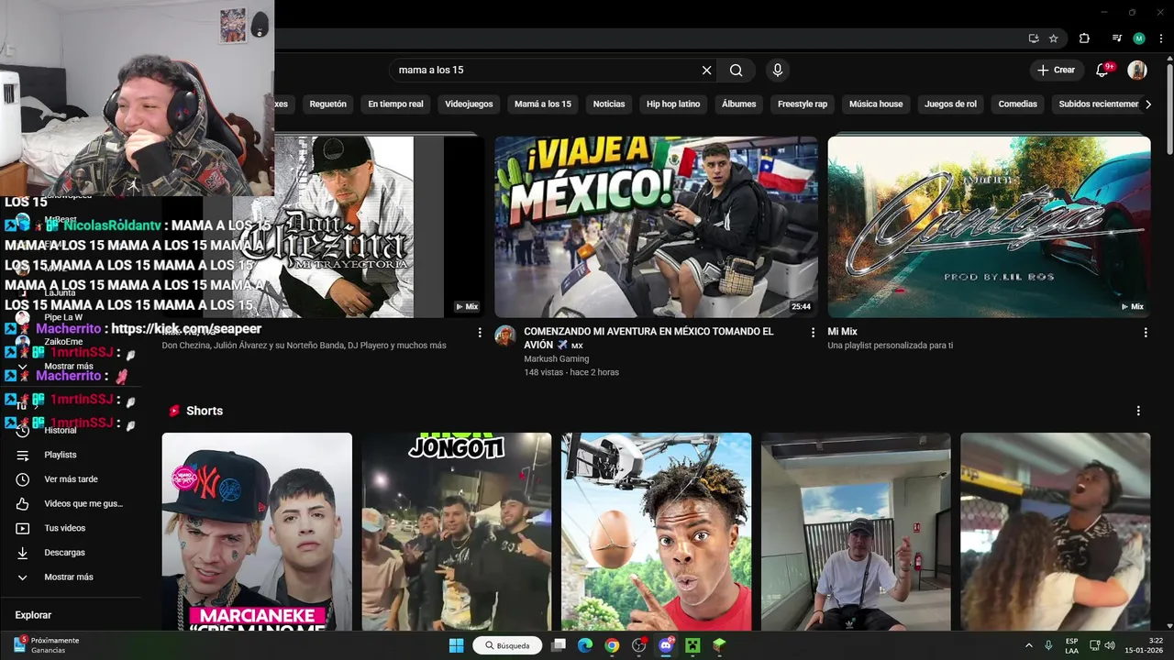Show hidden system tray icons
1174x660 pixels.
1028,645
